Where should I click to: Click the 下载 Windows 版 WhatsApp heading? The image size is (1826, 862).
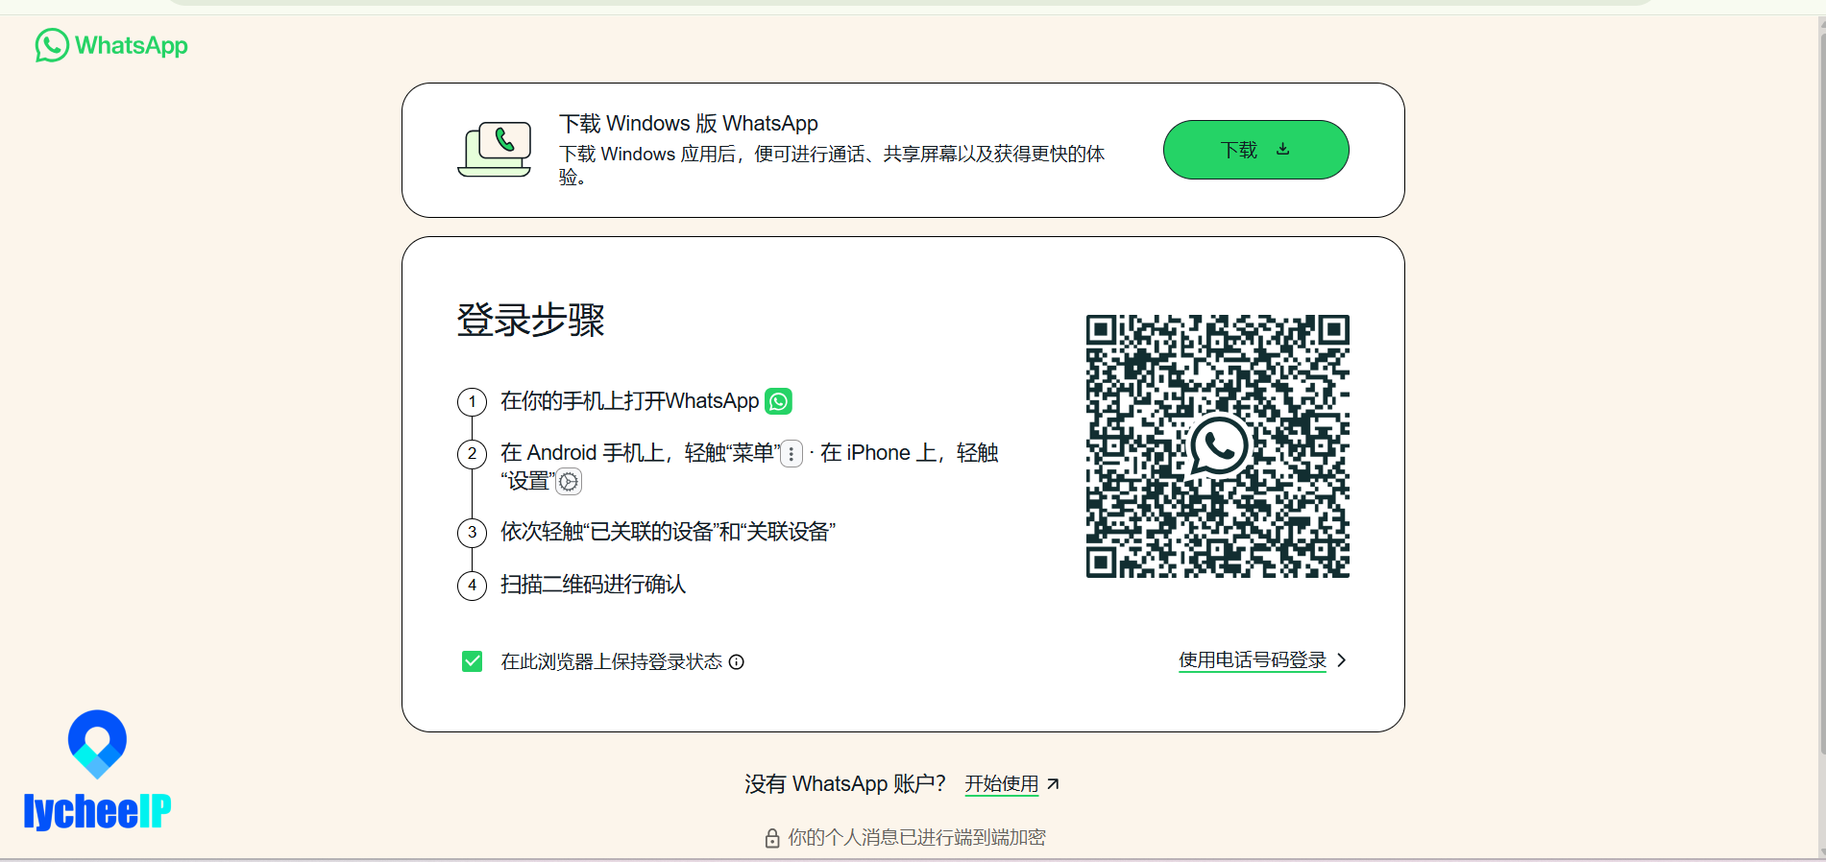[689, 124]
